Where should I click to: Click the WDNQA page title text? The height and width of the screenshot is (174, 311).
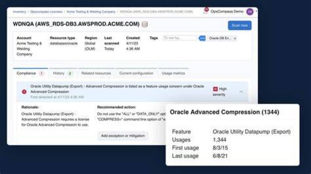pos(76,24)
